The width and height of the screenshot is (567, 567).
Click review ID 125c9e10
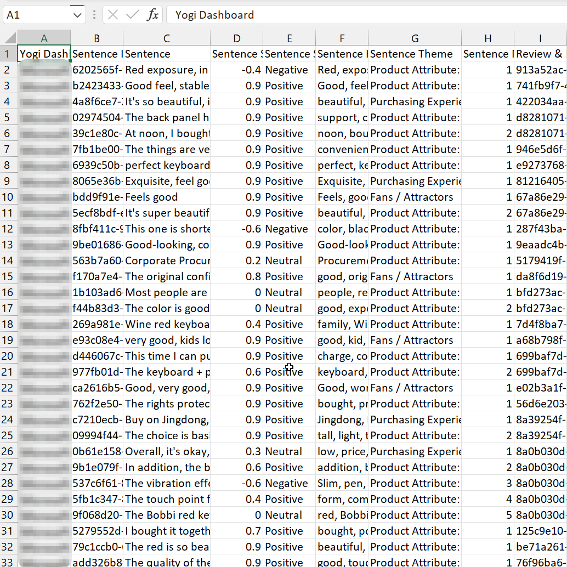coord(540,531)
